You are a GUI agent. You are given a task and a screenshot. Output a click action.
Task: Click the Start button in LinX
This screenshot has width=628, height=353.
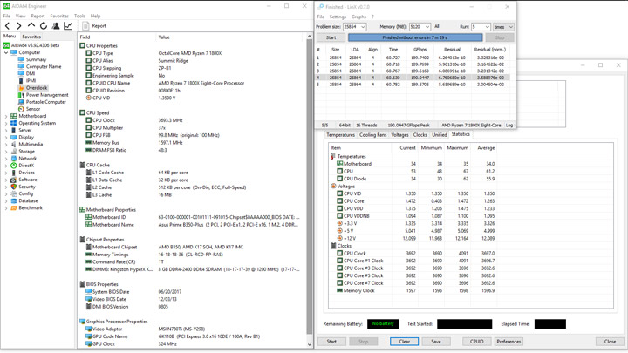[x=331, y=37]
